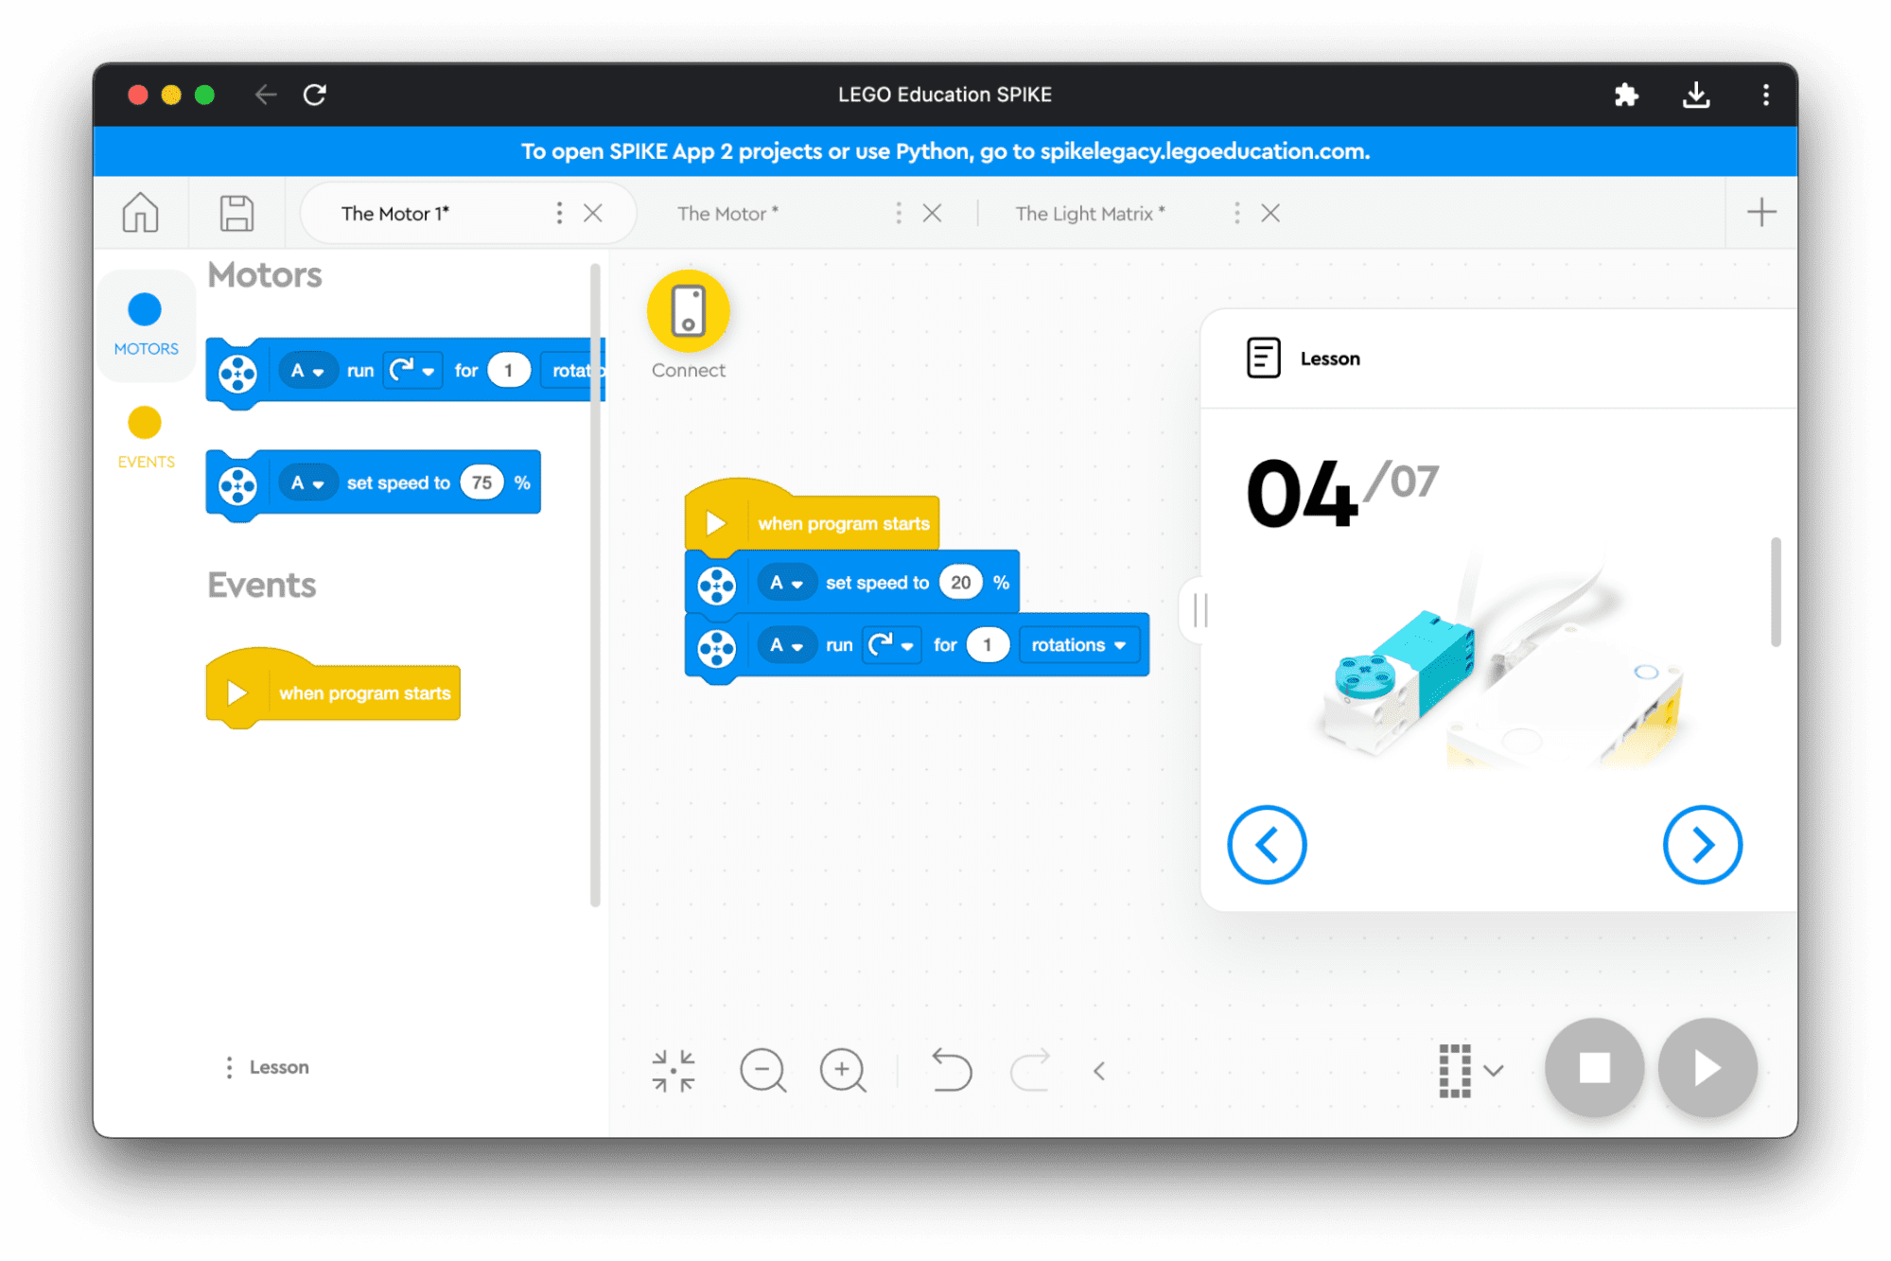Click the zoom in icon
This screenshot has height=1261, width=1891.
840,1068
